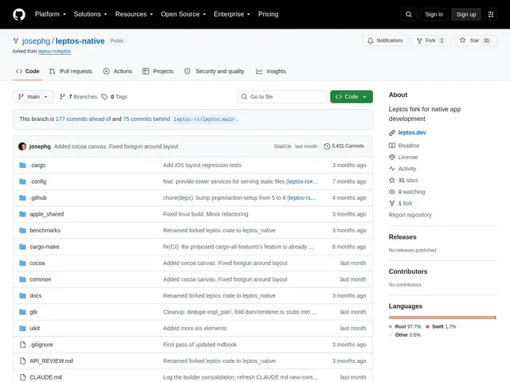510x382 pixels.
Task: Click the Readme book icon
Action: point(392,146)
